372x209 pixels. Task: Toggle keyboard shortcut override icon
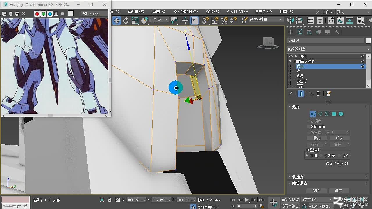coord(194,20)
